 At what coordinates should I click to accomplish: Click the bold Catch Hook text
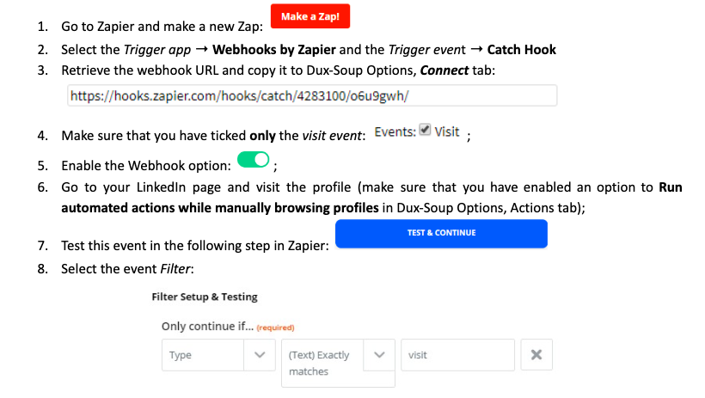522,50
